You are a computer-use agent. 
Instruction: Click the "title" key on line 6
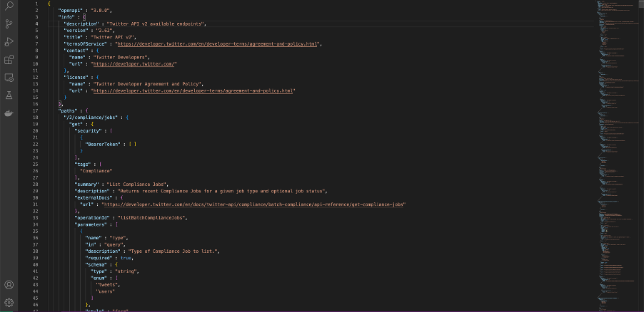click(x=74, y=37)
